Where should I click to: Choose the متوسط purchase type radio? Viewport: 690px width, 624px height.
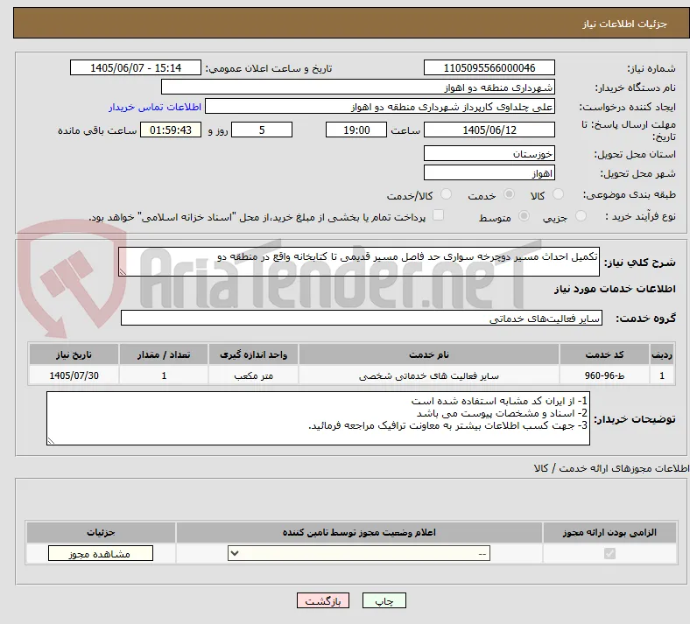pos(524,216)
